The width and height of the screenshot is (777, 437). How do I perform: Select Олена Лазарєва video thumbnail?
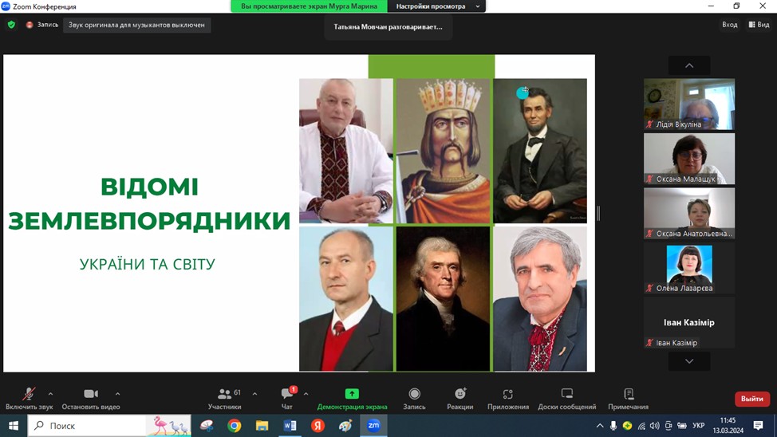coord(688,268)
